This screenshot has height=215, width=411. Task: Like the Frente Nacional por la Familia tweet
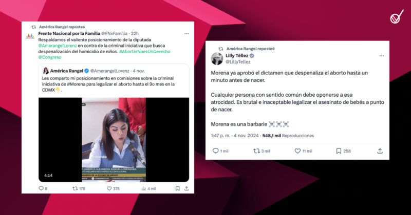[109, 188]
